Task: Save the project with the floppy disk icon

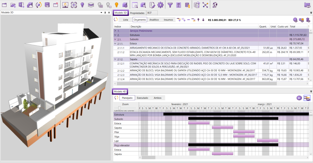Action: pos(47,4)
